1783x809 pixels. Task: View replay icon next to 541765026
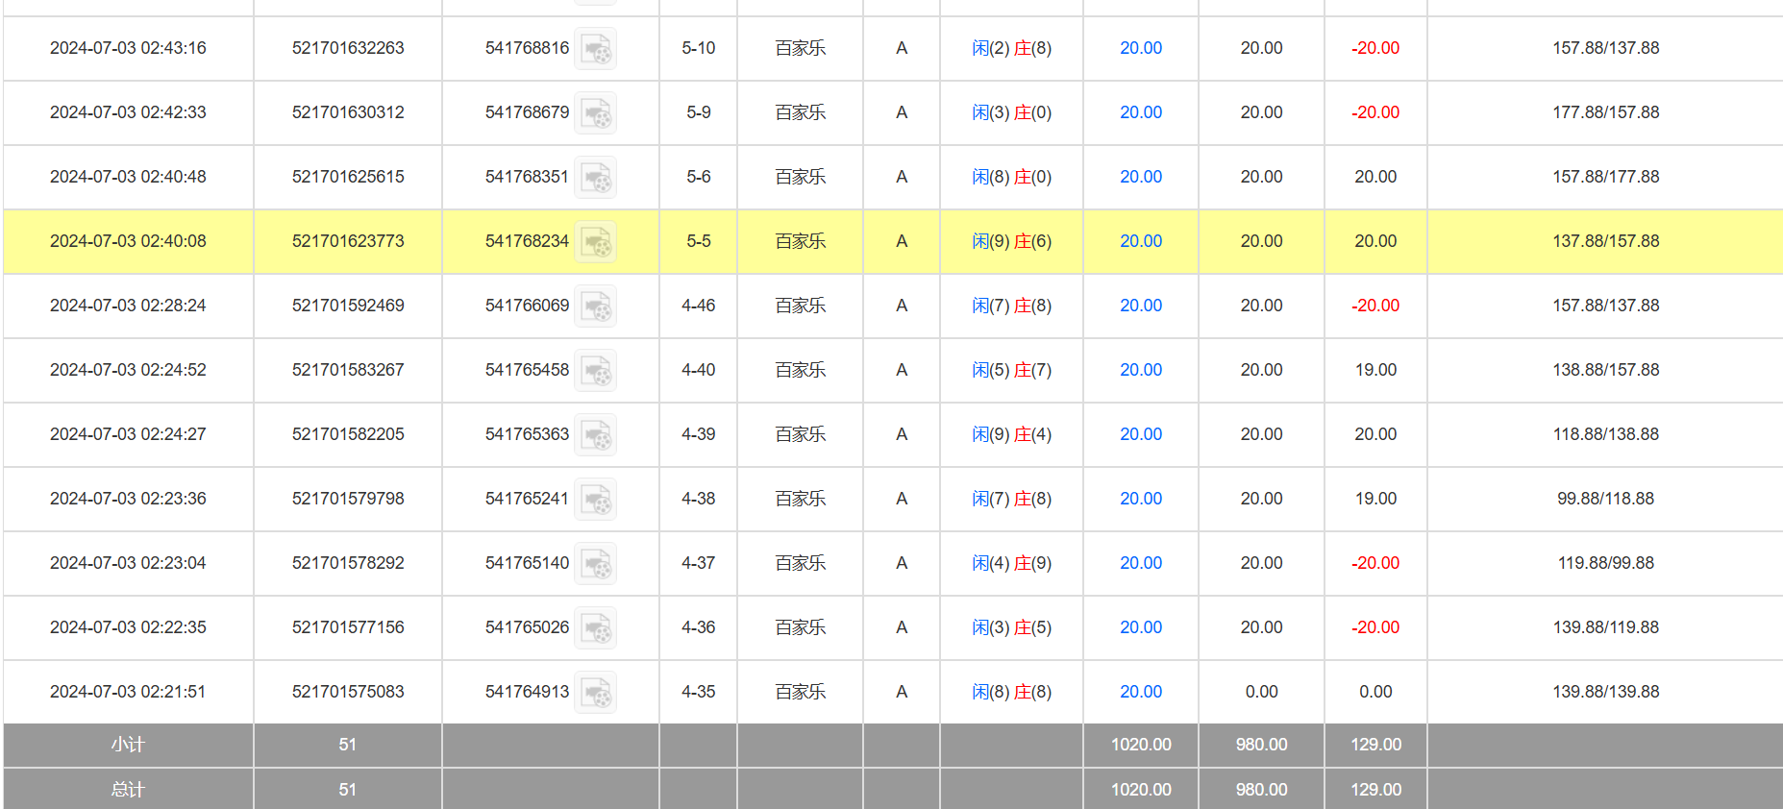pos(596,628)
